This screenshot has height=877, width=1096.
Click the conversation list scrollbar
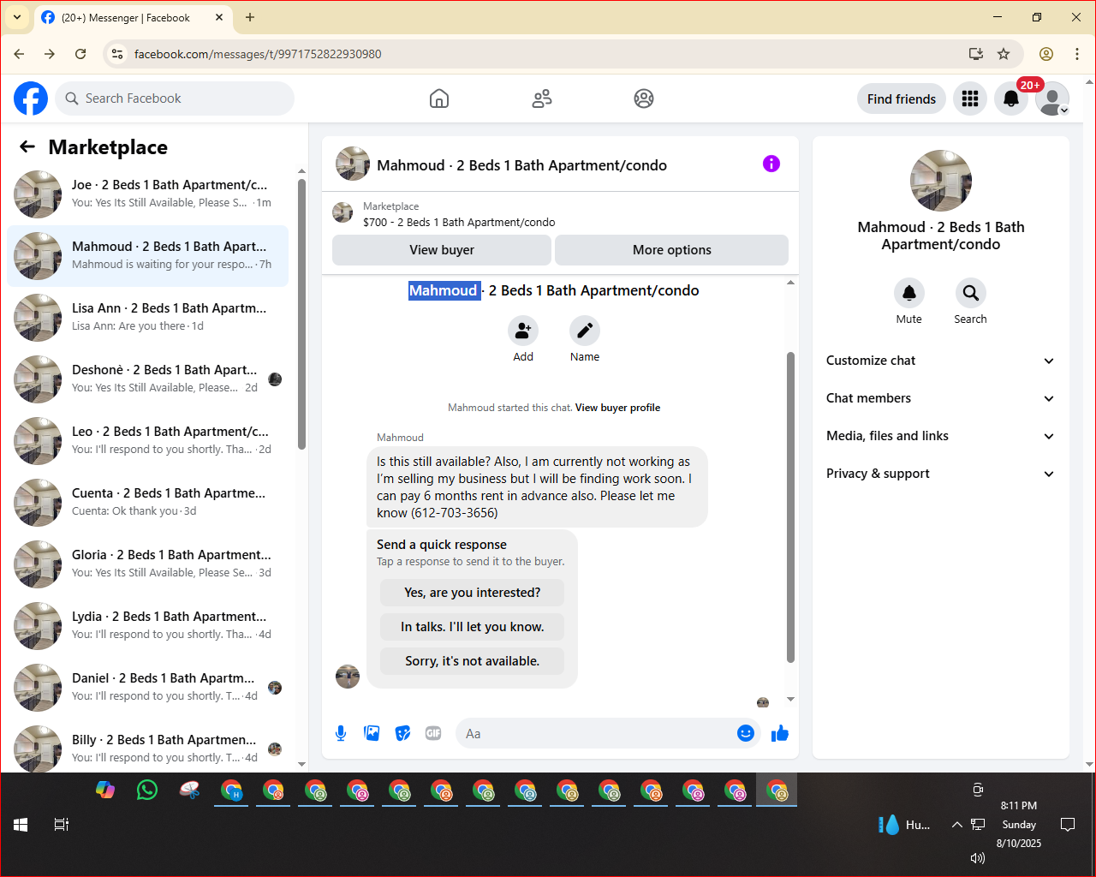click(x=301, y=314)
